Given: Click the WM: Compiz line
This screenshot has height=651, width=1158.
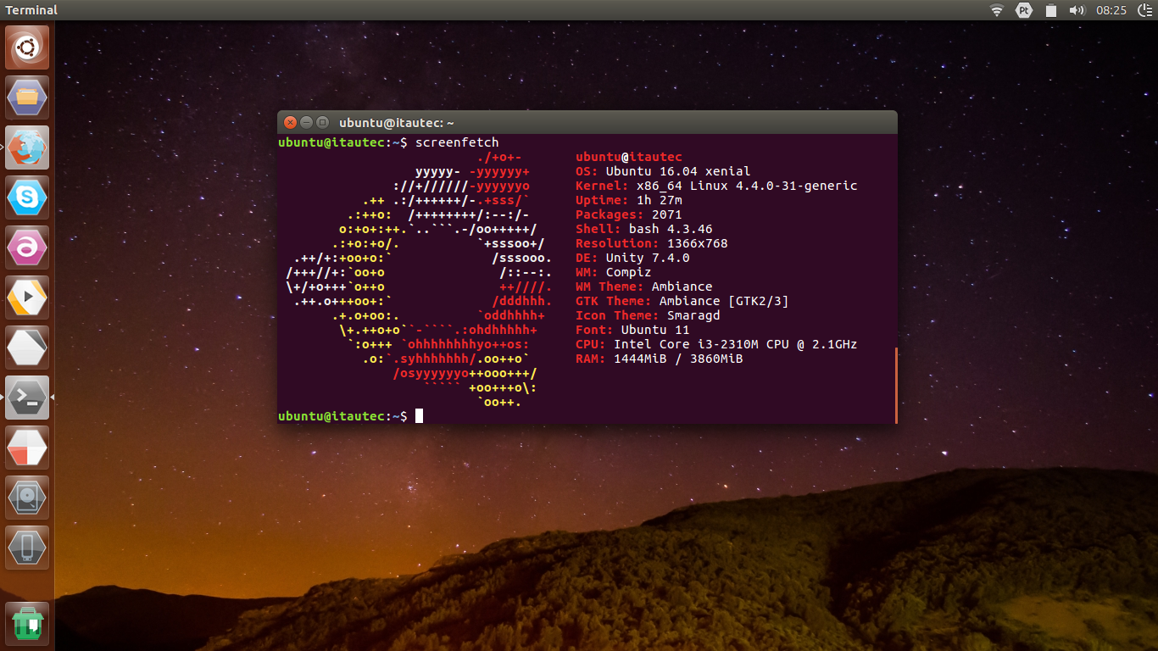Looking at the screenshot, I should tap(614, 272).
